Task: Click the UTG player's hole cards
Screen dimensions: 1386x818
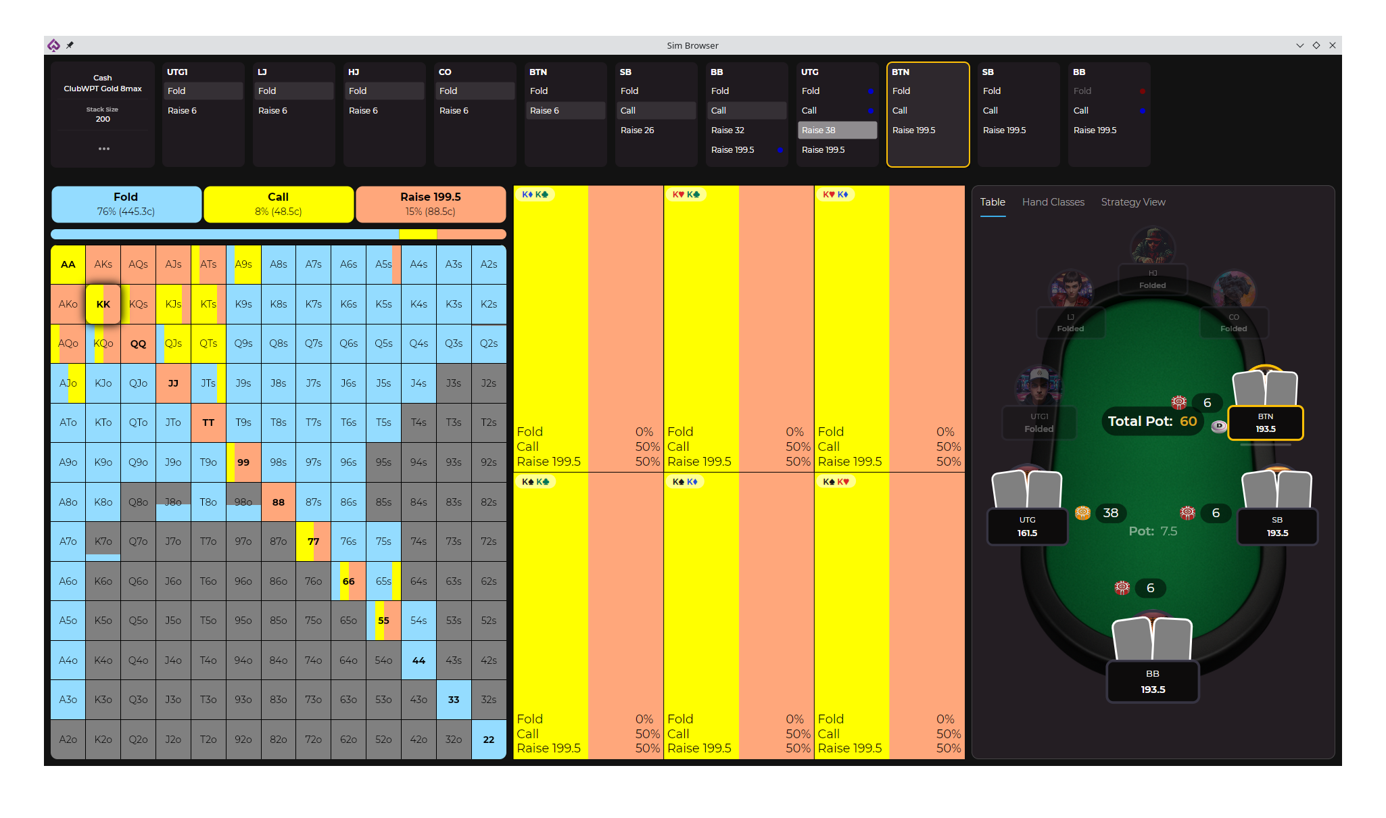Action: (x=1026, y=489)
